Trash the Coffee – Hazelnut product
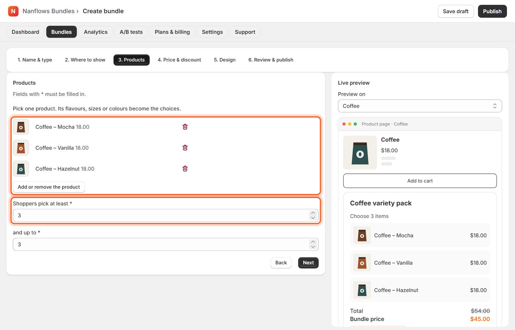 point(185,169)
